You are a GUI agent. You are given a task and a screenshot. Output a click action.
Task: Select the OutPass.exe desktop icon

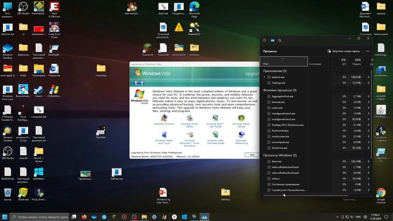[117, 174]
